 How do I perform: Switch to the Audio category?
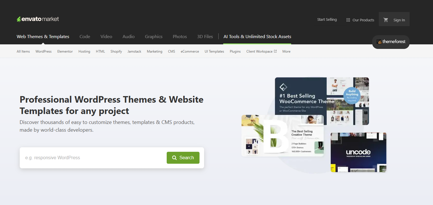128,36
